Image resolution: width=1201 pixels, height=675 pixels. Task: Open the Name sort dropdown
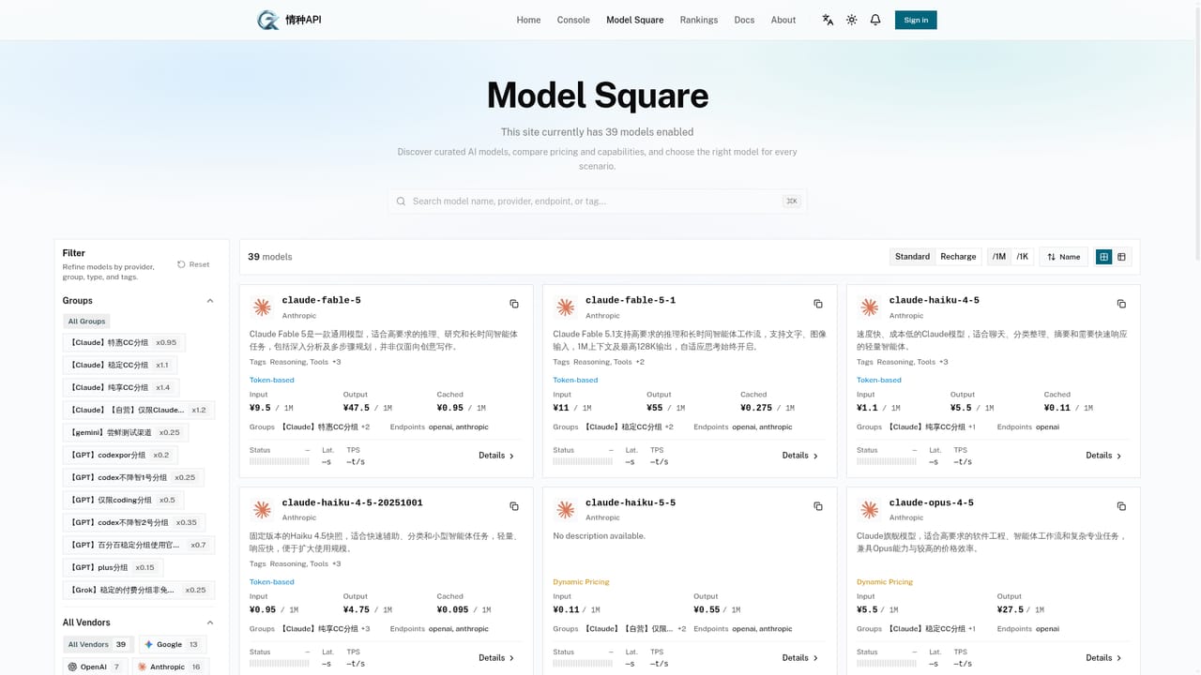pyautogui.click(x=1064, y=257)
